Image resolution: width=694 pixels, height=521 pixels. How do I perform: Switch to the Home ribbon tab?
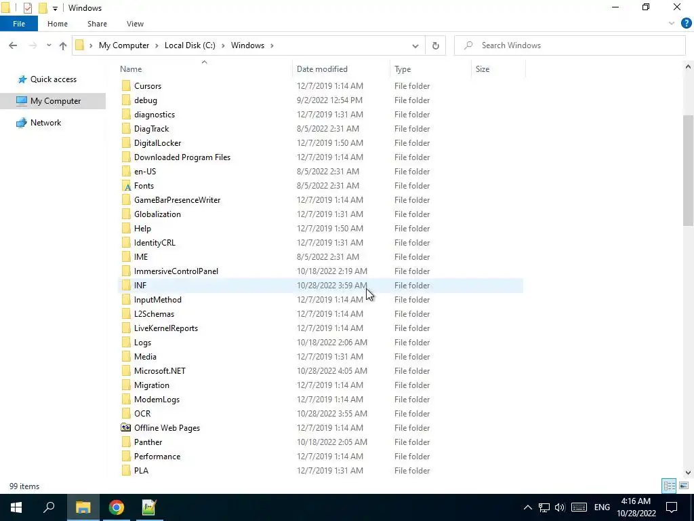58,24
